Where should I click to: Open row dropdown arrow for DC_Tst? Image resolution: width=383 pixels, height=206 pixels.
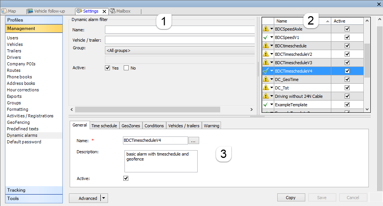tap(272, 88)
